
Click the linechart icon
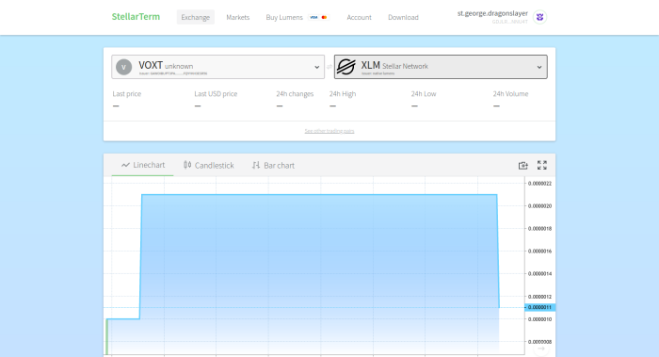click(125, 165)
